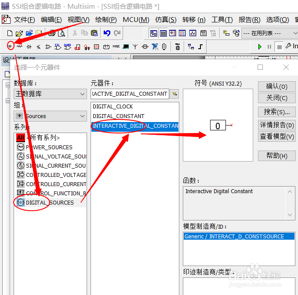Open the 文件(F) menu
298x295 pixels.
click(25, 20)
